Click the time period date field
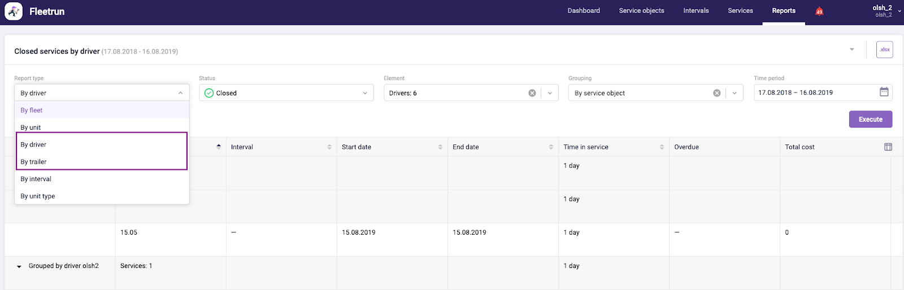 [814, 93]
